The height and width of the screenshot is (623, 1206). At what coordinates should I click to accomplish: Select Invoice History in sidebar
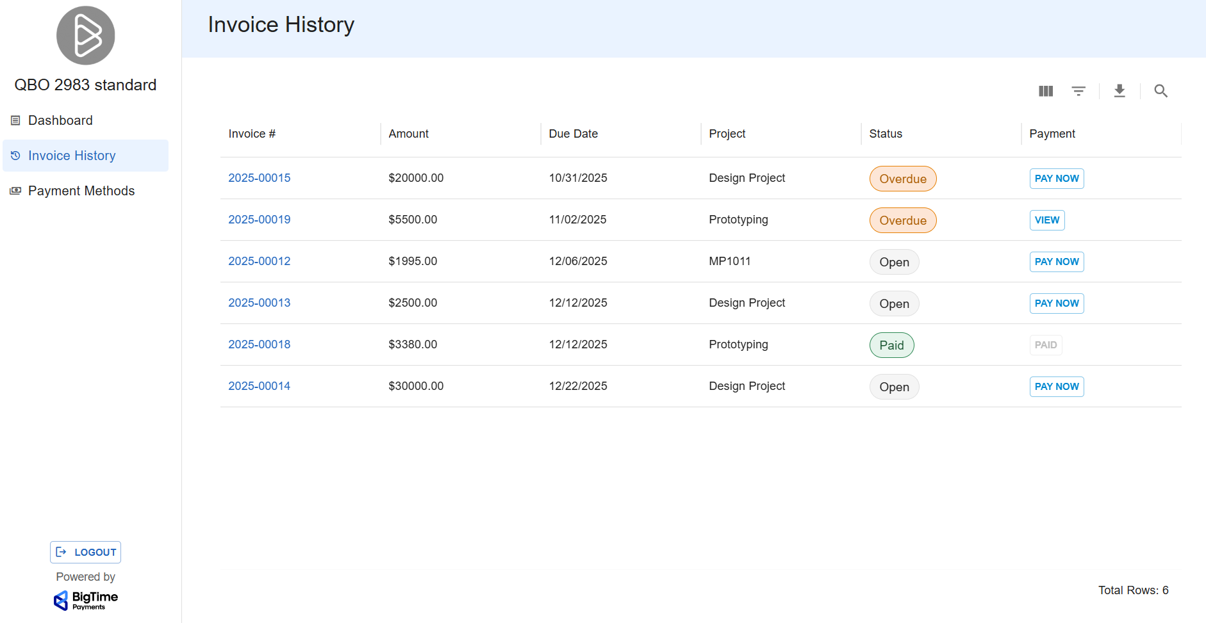tap(72, 156)
